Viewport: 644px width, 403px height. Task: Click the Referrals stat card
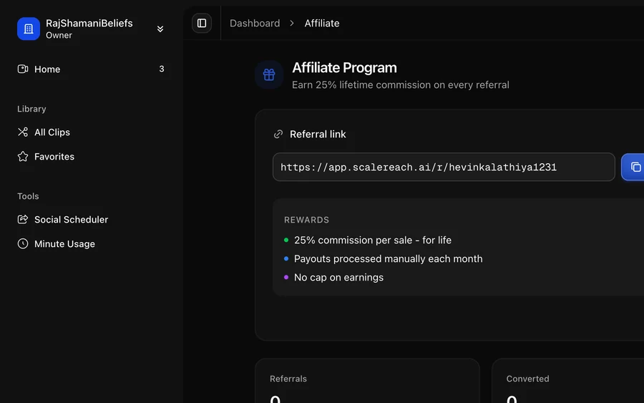tap(367, 381)
